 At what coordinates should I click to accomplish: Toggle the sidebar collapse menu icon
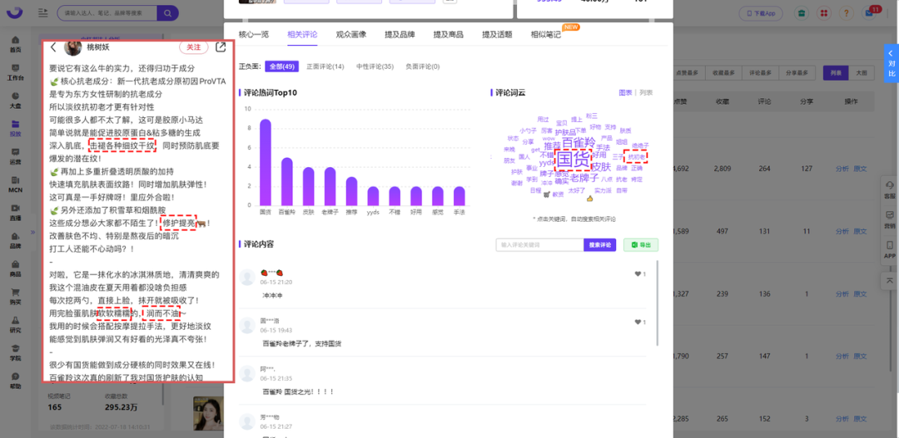coord(42,12)
